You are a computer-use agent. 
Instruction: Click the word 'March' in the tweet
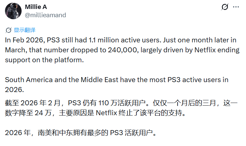(x=15, y=51)
